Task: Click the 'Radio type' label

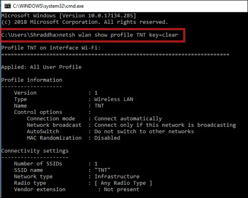Action: (30, 183)
